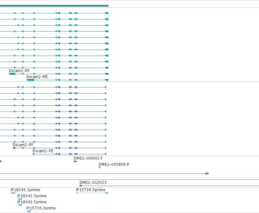
Task: Select the IP18043.5prime light-blue EST glyph
Action: point(20,205)
